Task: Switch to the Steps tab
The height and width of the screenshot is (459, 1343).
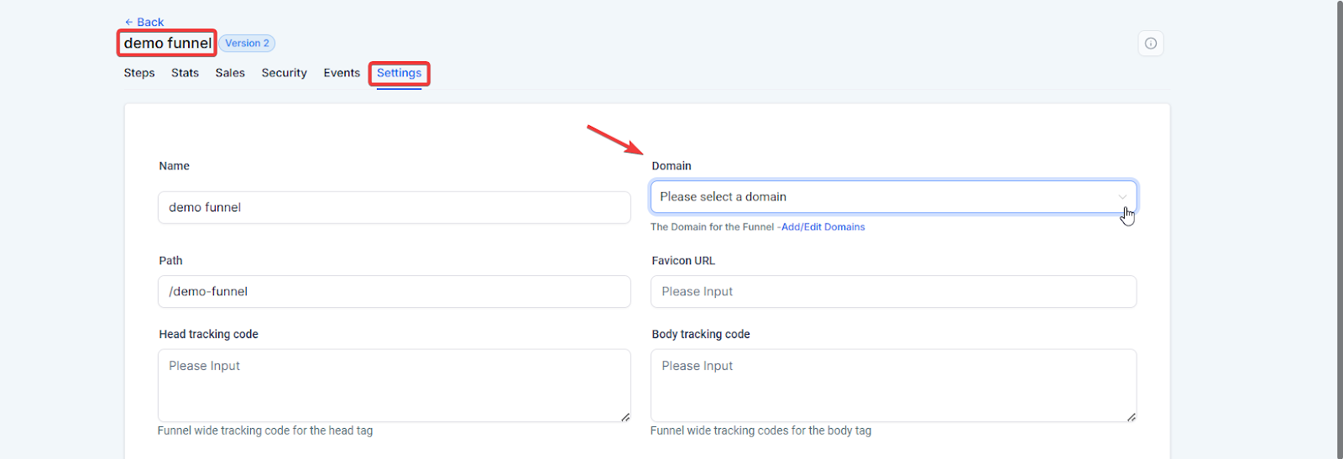Action: click(139, 73)
